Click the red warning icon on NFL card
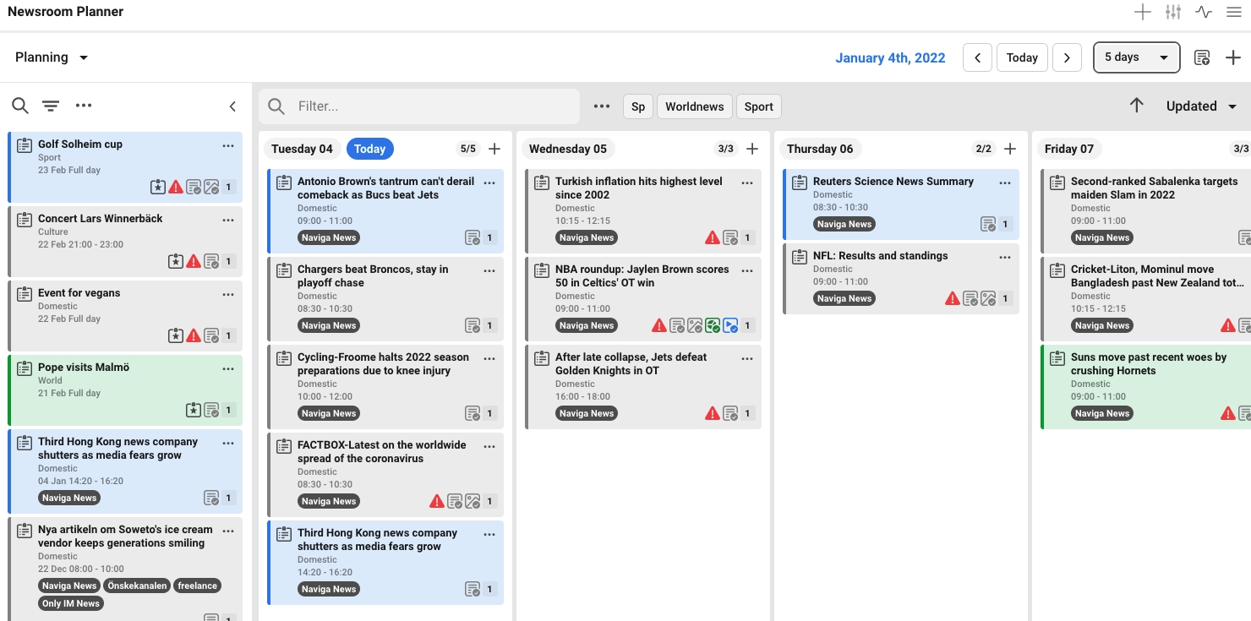Image resolution: width=1251 pixels, height=621 pixels. click(953, 298)
